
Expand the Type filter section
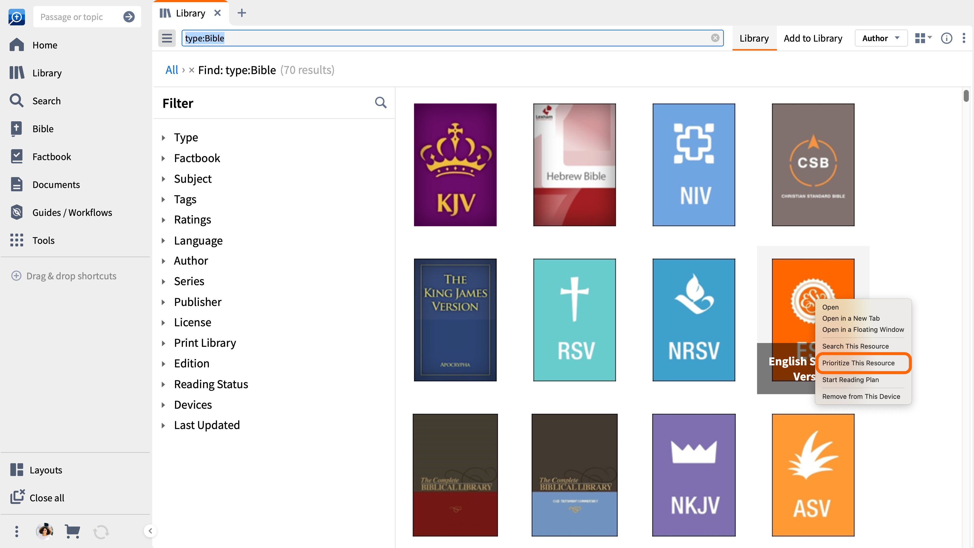coord(163,138)
